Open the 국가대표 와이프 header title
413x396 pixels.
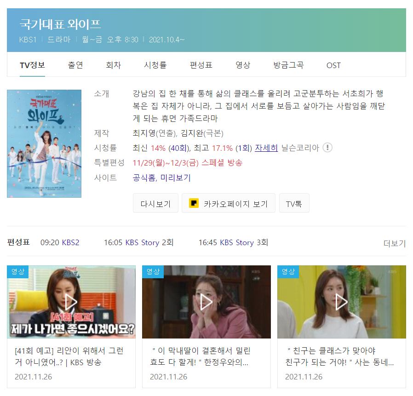(60, 24)
